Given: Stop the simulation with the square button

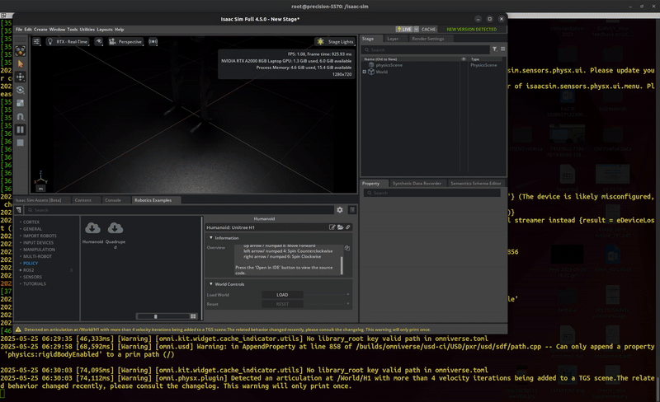Looking at the screenshot, I should tap(21, 143).
